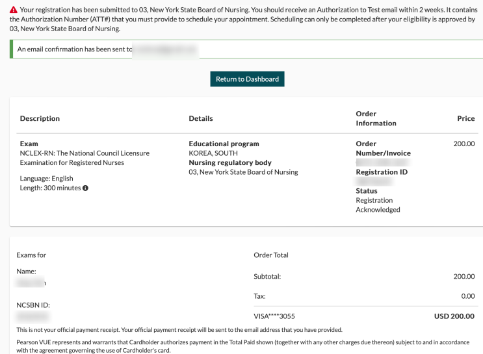
Task: Select the NCLEX-RN exam name text
Action: [85, 158]
